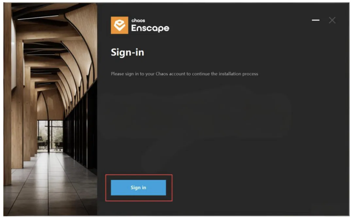This screenshot has height=218, width=353.
Task: Click the corridor render image
Action: (50, 109)
